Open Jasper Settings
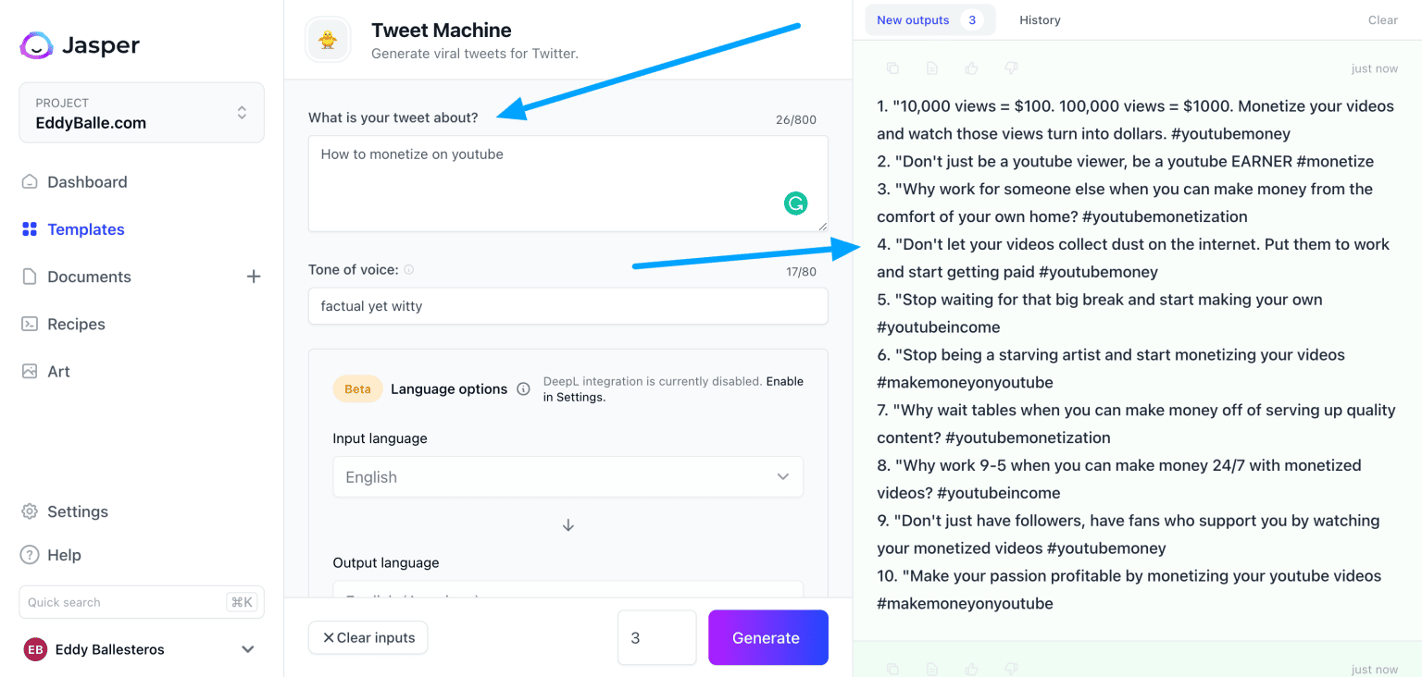1422x677 pixels. click(x=77, y=511)
